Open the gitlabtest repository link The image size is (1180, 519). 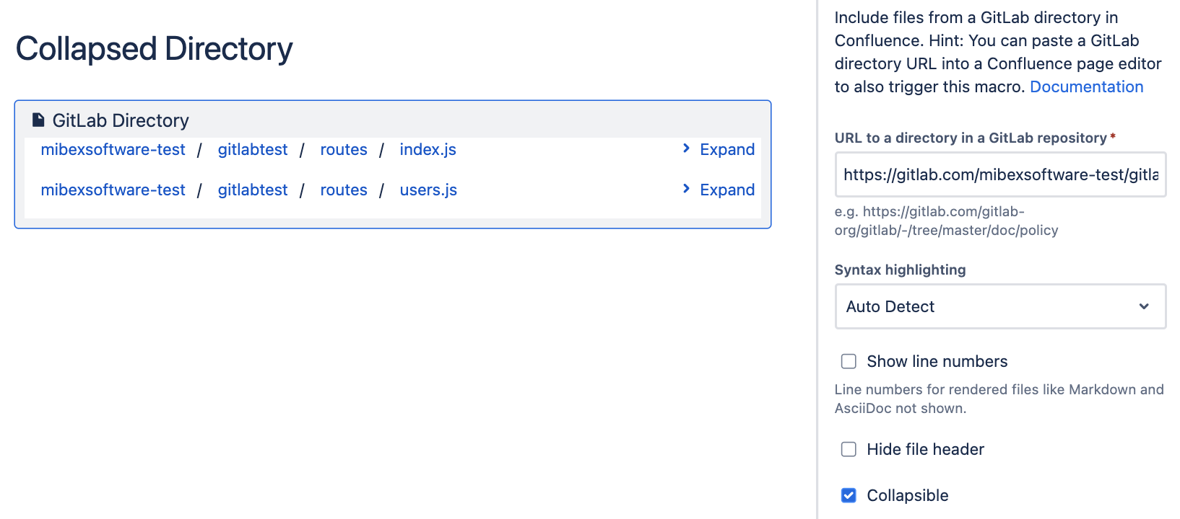click(252, 149)
